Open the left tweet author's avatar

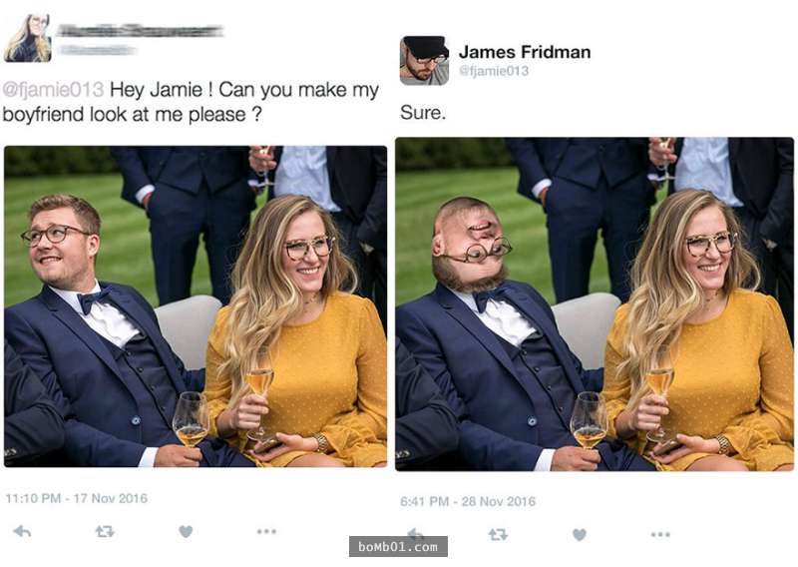pyautogui.click(x=27, y=38)
